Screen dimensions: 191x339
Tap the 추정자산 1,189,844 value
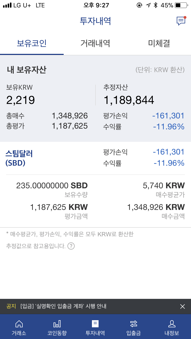pos(129,100)
